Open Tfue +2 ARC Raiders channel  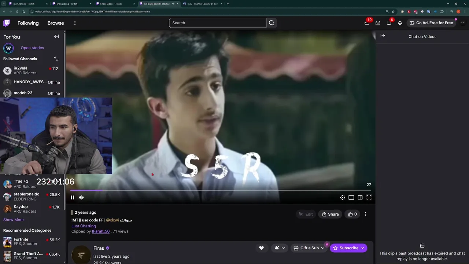pos(32,184)
